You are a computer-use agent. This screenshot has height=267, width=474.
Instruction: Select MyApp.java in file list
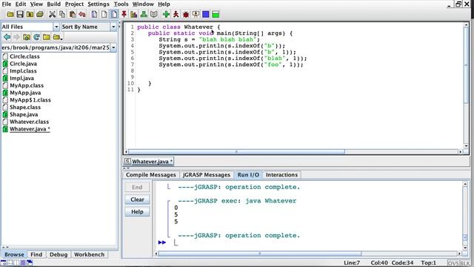pos(25,93)
